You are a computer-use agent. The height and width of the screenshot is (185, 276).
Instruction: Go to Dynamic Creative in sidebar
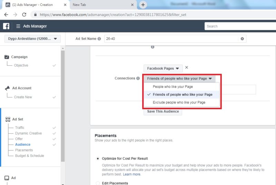pos(29,133)
